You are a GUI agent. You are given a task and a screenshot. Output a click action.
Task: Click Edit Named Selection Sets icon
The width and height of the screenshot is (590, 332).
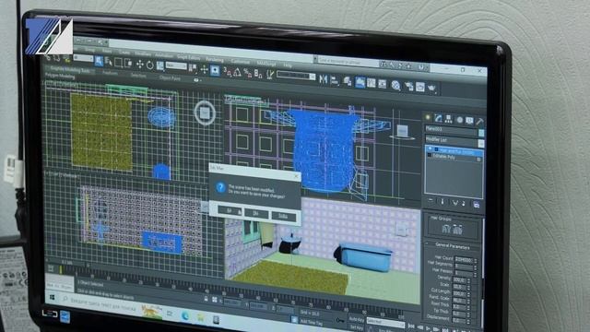point(270,74)
